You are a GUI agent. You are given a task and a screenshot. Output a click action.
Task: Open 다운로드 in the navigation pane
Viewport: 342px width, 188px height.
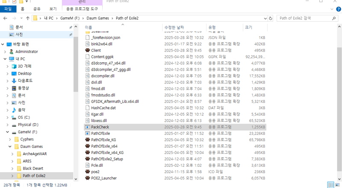coord(25,81)
